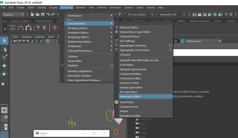Expand the Settings/Preferences submenu

89,51
